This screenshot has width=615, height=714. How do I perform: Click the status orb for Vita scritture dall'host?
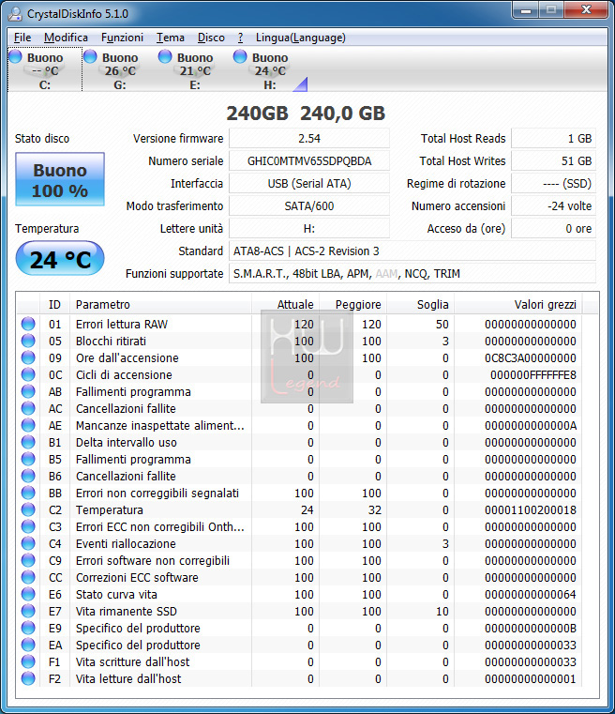(28, 661)
